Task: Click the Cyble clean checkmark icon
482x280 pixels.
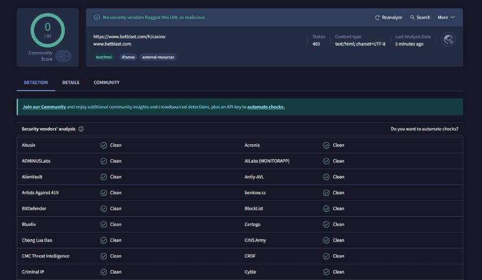Action: click(326, 272)
